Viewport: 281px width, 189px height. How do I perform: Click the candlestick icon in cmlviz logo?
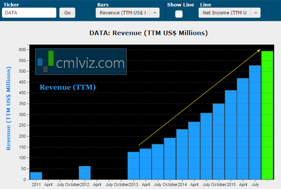tap(45, 61)
